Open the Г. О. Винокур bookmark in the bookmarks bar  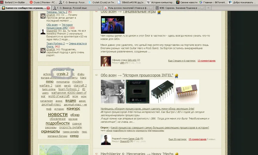(73, 2)
